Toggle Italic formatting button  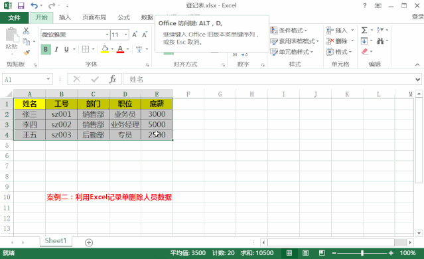(56, 49)
